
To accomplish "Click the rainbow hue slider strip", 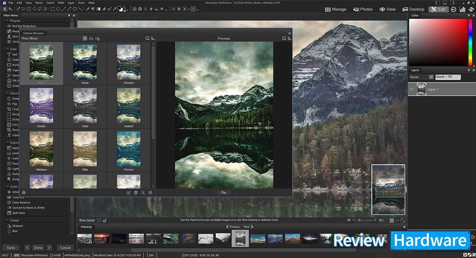I will 470,42.
